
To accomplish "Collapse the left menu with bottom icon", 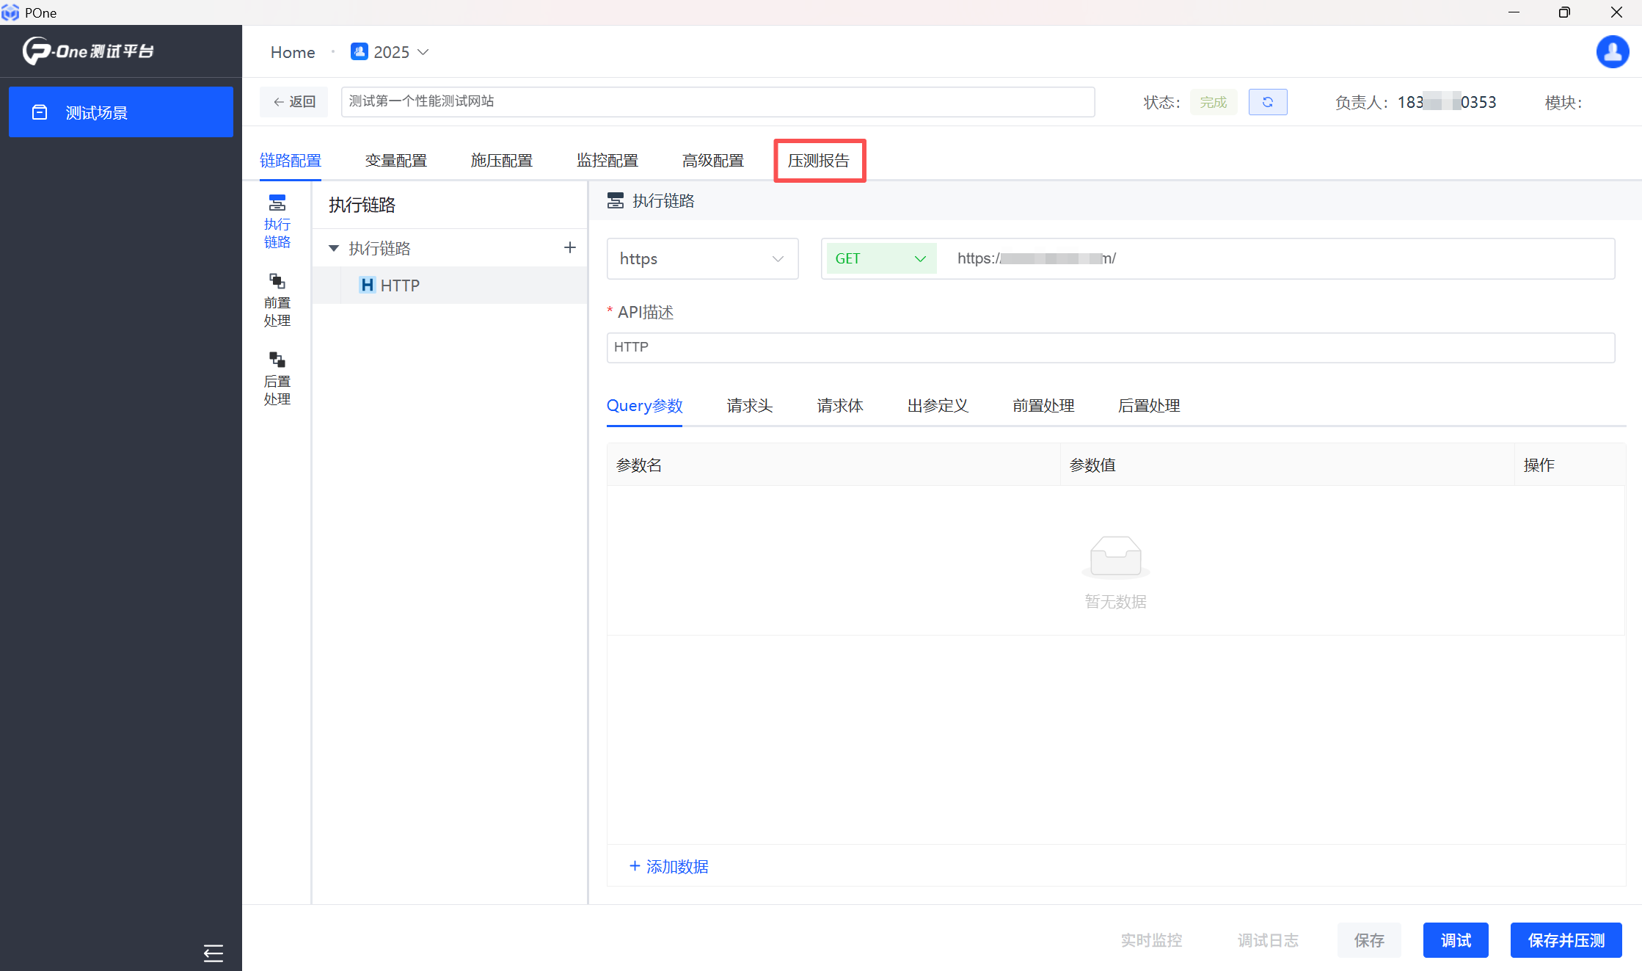I will (214, 953).
